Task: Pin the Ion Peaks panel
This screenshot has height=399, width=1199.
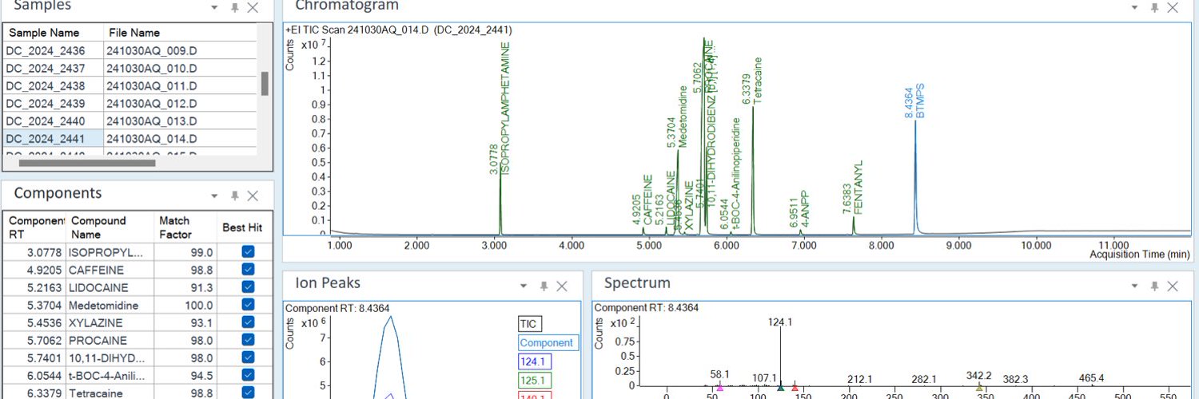Action: pyautogui.click(x=544, y=286)
